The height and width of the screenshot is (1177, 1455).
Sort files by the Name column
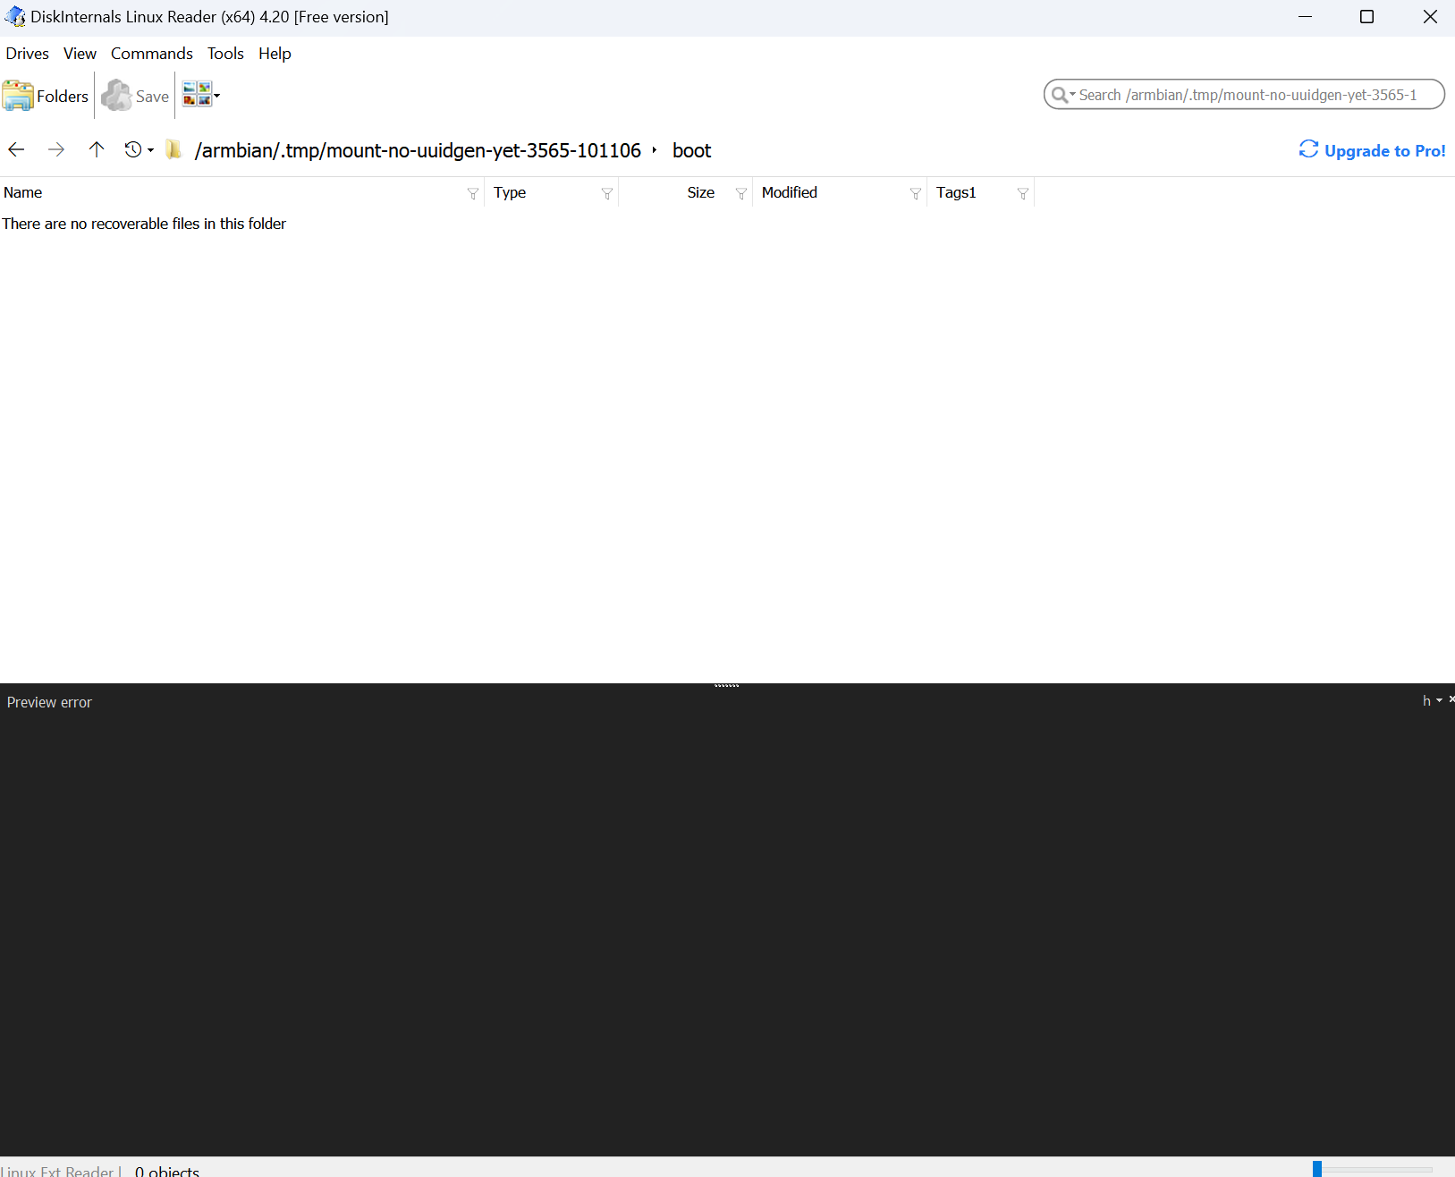pyautogui.click(x=23, y=192)
